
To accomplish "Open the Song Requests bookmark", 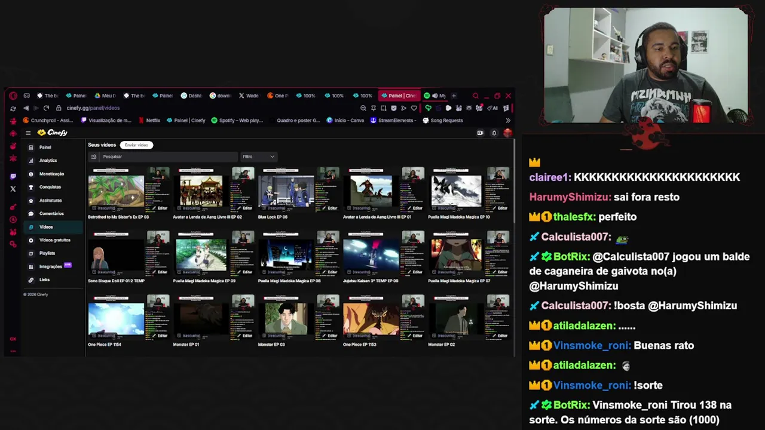I will [x=443, y=120].
